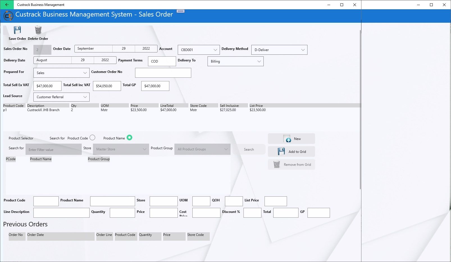Click the back arrow in title bar
This screenshot has height=262, width=451.
[7, 4]
